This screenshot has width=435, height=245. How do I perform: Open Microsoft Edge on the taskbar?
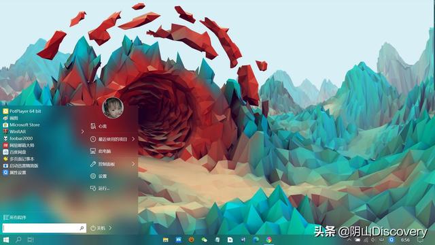(256, 240)
